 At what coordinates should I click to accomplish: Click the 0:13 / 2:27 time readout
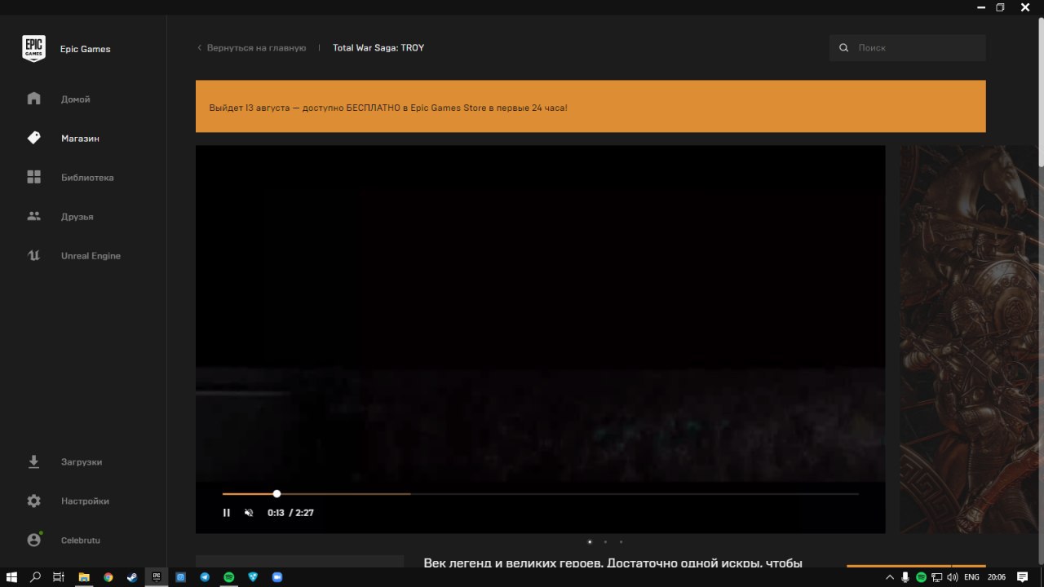coord(290,513)
